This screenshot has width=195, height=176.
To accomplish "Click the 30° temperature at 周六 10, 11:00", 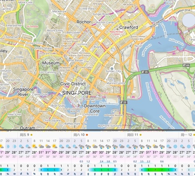I will point(95,152).
